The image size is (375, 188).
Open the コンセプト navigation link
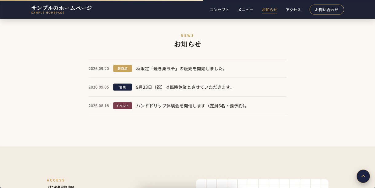click(x=219, y=10)
